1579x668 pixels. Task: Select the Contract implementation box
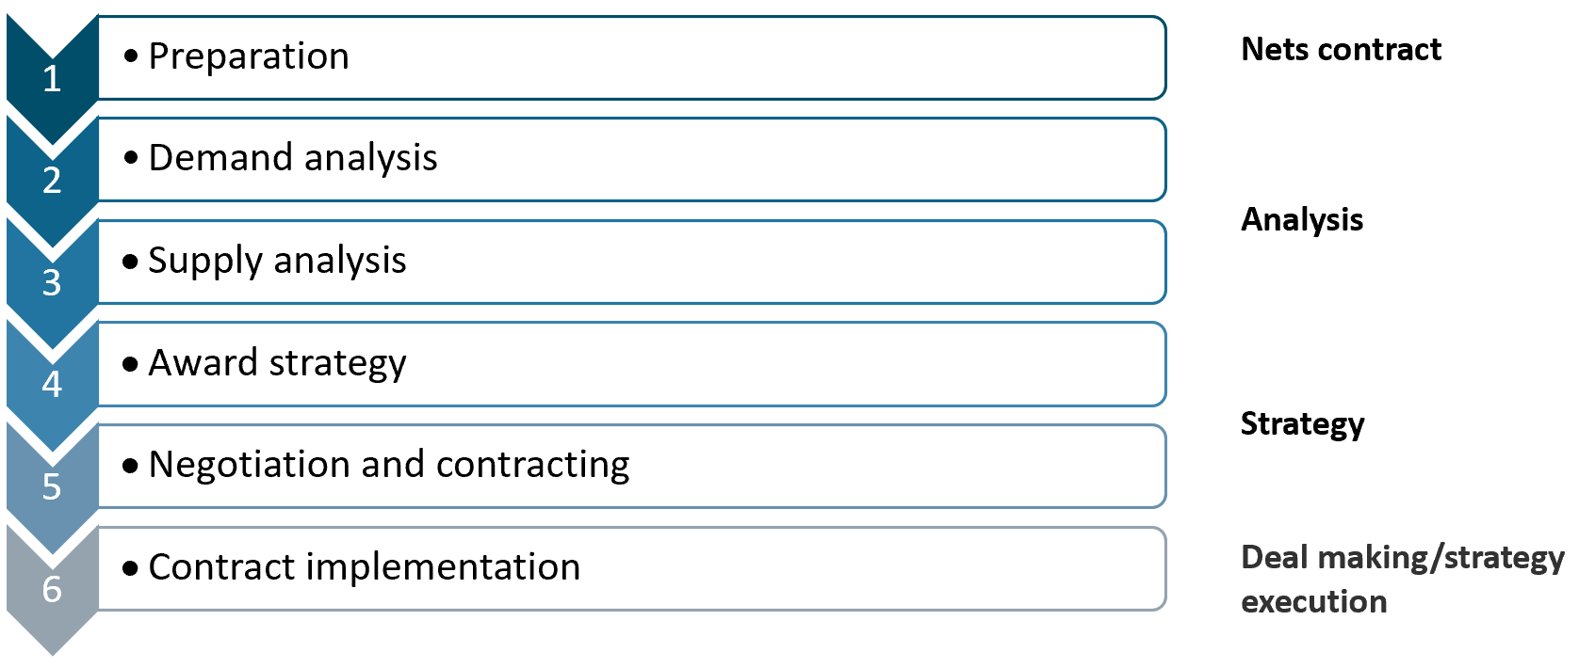click(x=632, y=568)
